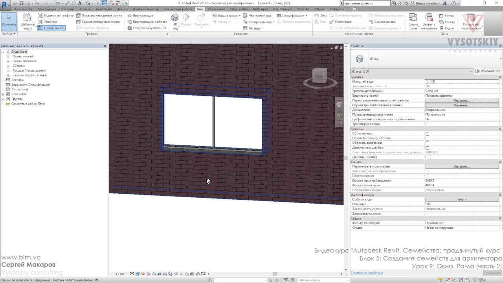The width and height of the screenshot is (503, 283).
Task: Open the Select (Выбор) panel dropdown
Action: click(x=9, y=34)
